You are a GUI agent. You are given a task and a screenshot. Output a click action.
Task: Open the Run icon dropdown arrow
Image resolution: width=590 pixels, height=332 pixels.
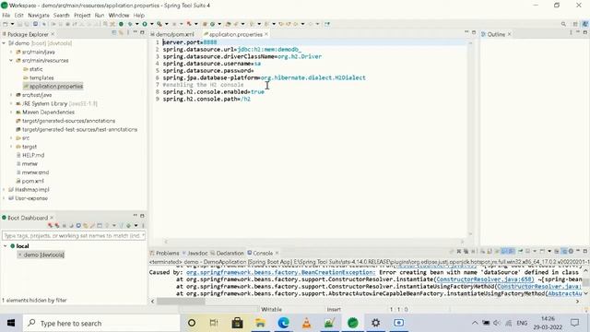tap(151, 24)
